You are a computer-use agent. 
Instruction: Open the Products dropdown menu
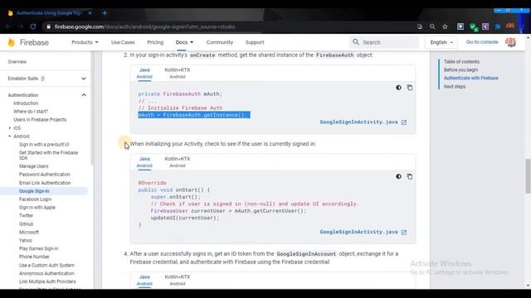tap(85, 42)
